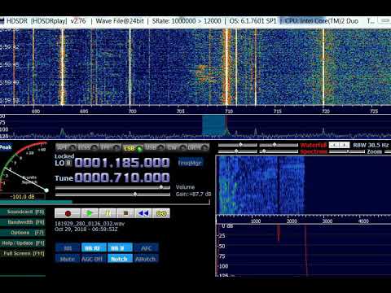Adjust the second Waterfall slider
The image size is (391, 293).
click(279, 145)
